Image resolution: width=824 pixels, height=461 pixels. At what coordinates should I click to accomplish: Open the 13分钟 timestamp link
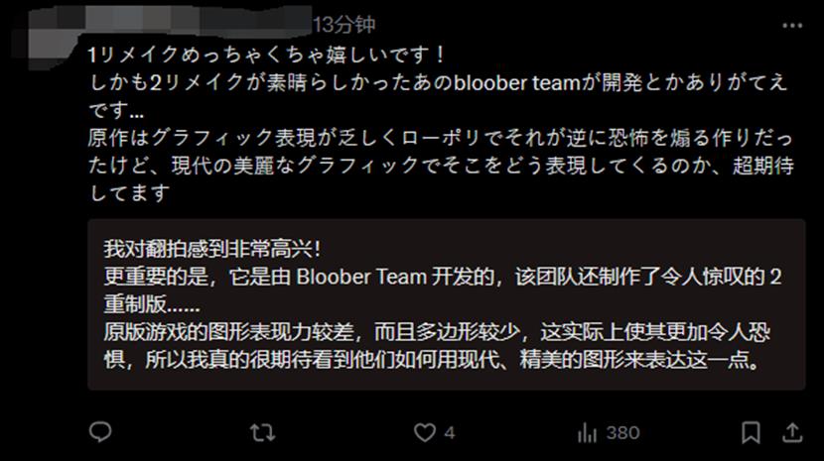click(x=344, y=25)
